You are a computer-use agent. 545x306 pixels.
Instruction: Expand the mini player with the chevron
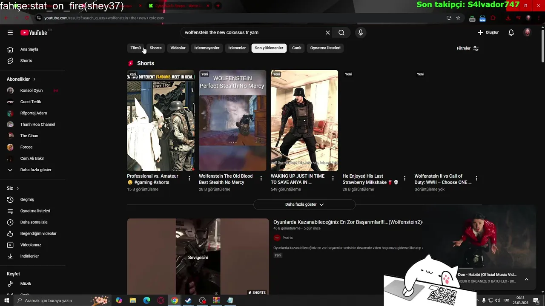click(x=526, y=279)
